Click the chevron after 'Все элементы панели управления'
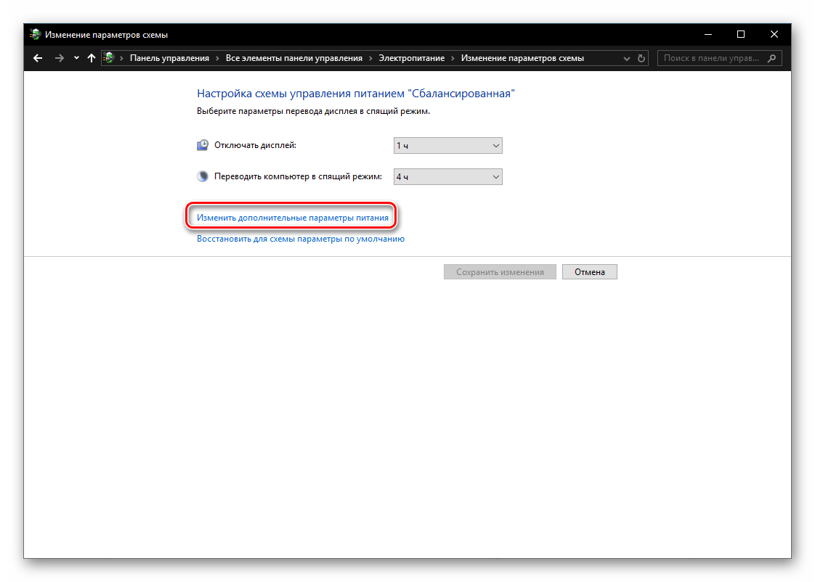The width and height of the screenshot is (815, 582). [x=370, y=58]
